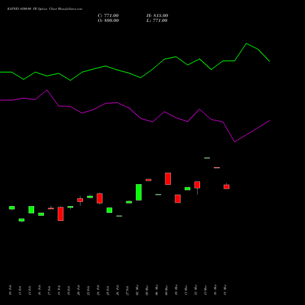Click the '10 Feb' date label

point(10,290)
